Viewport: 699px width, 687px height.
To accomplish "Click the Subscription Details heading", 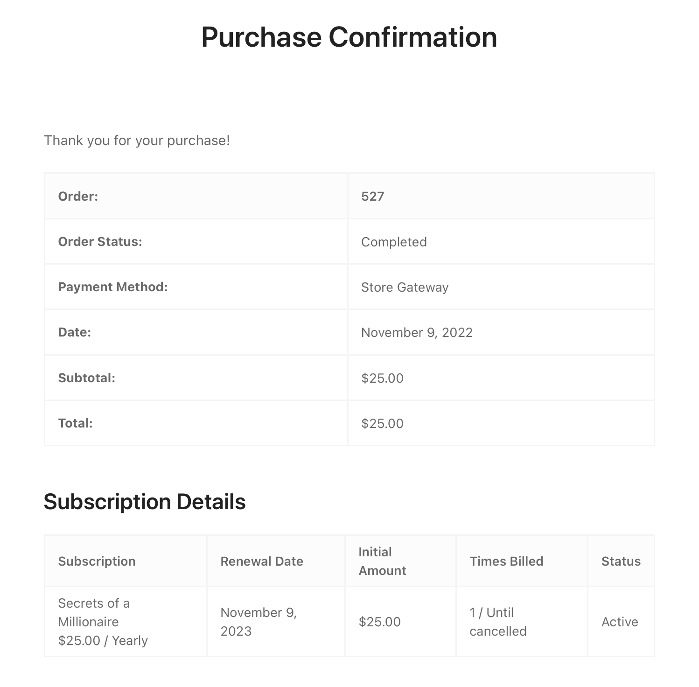I will (145, 502).
